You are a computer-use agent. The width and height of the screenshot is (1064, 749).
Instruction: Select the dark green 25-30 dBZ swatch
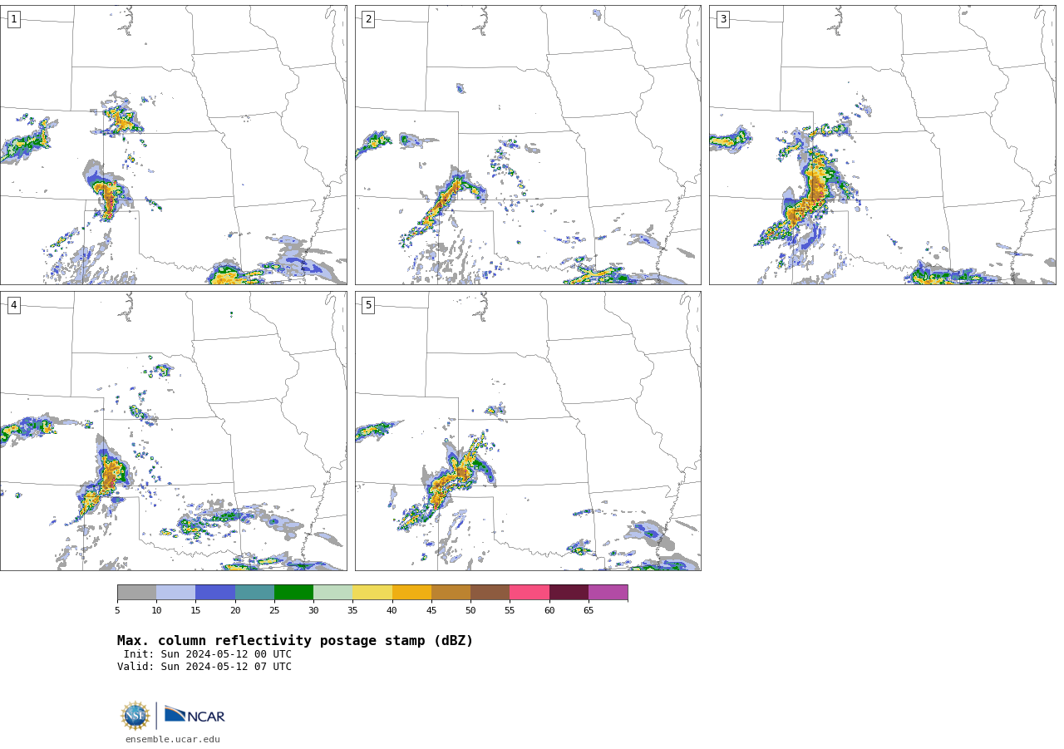pyautogui.click(x=293, y=592)
